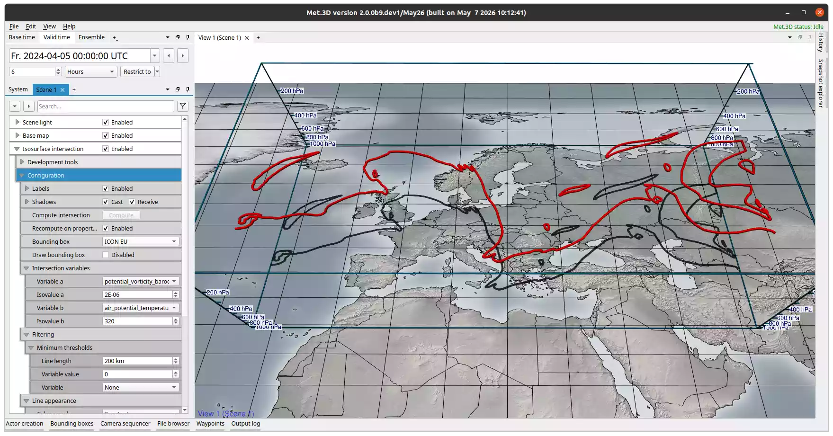The height and width of the screenshot is (436, 833).
Task: Float the scene properties panel
Action: coord(178,89)
